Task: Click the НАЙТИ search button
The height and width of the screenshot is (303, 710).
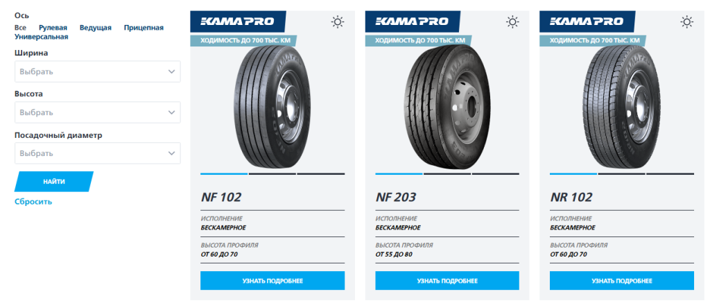Action: [54, 182]
